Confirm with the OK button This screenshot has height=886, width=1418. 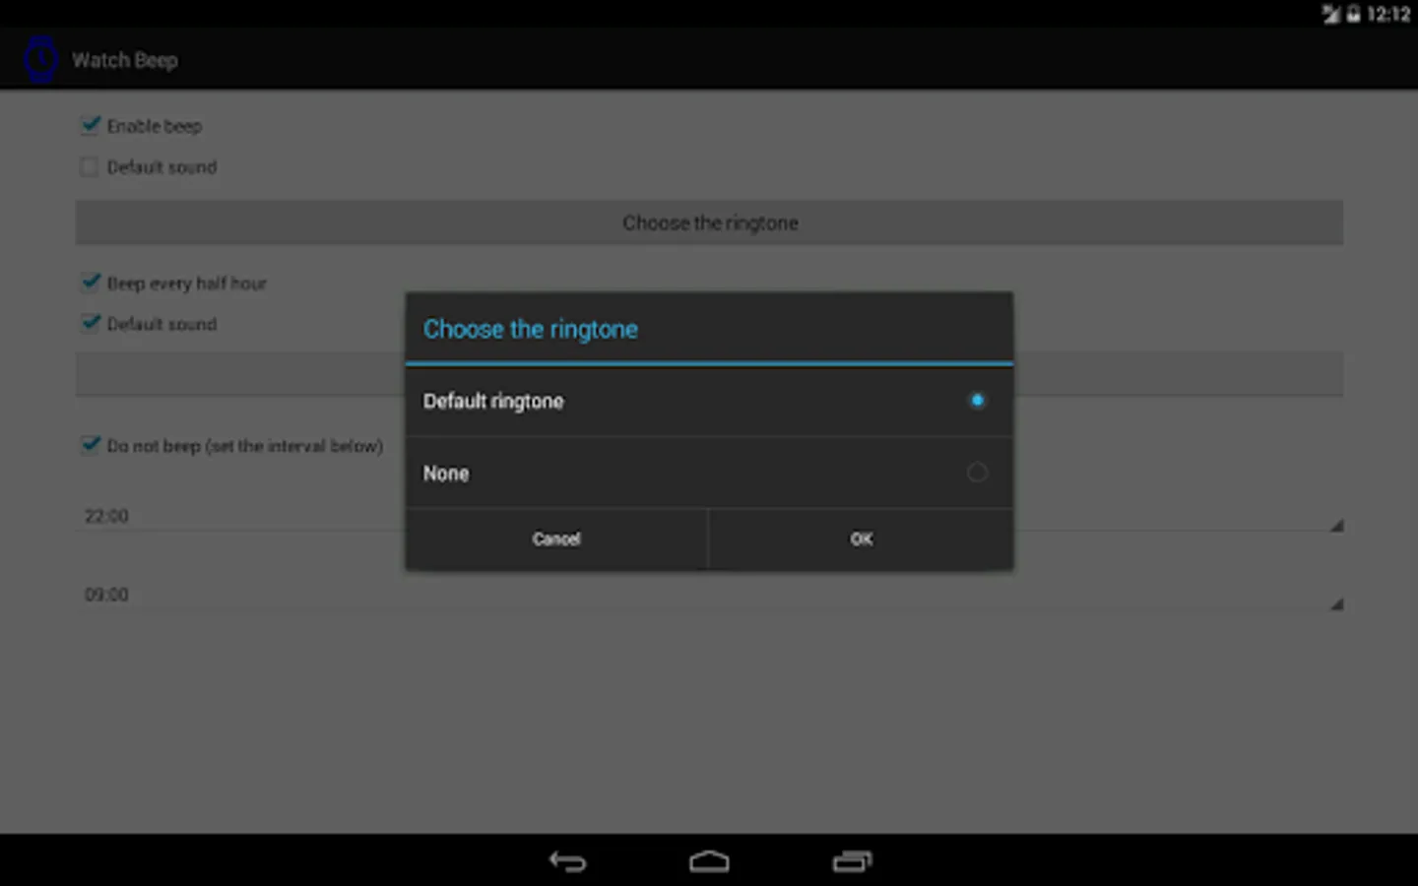point(862,539)
